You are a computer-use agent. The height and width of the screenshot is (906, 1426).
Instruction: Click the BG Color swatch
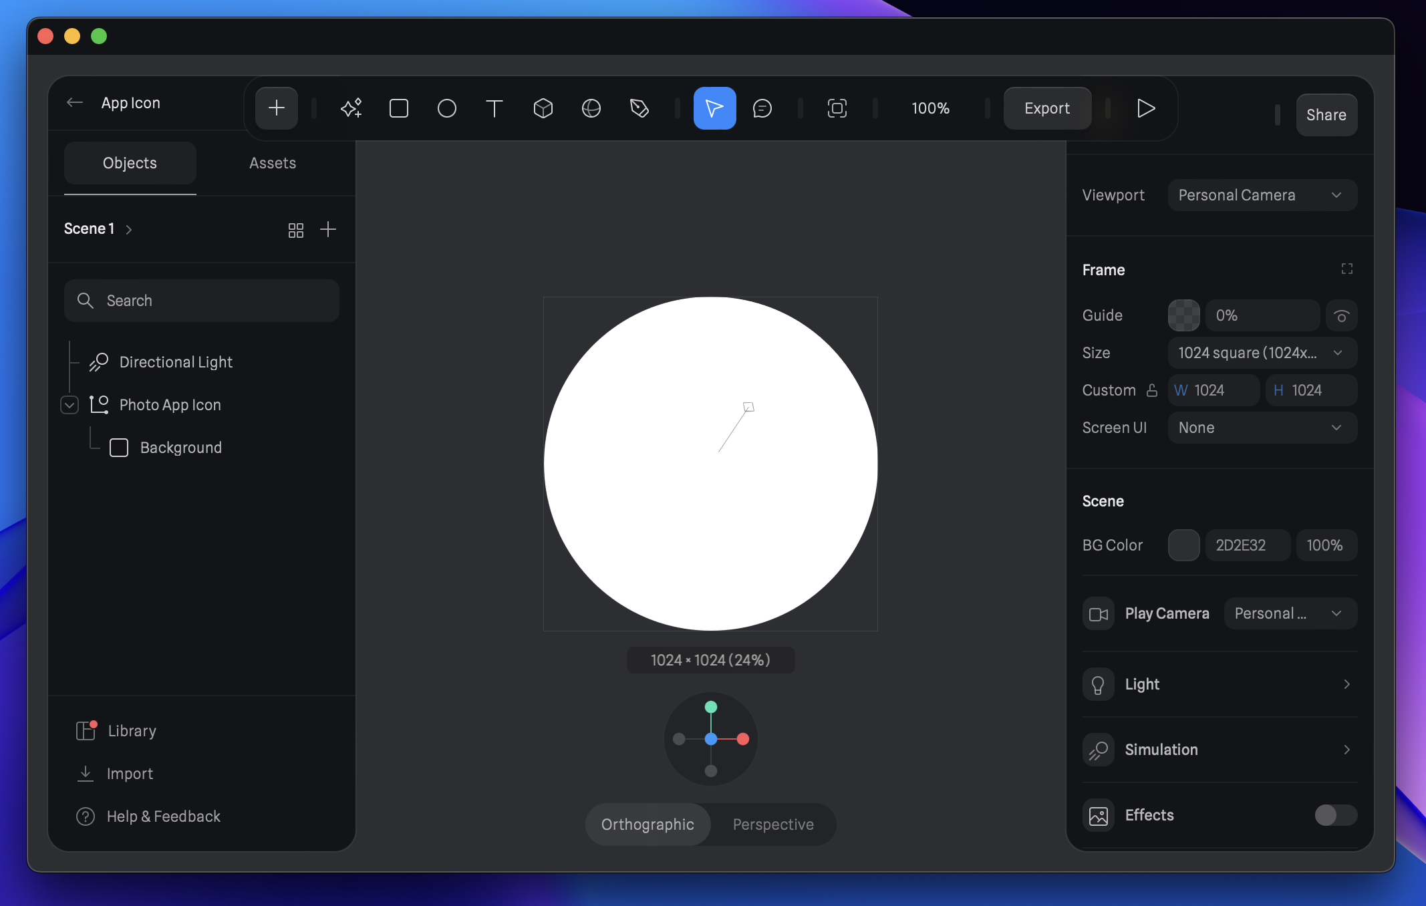pyautogui.click(x=1183, y=545)
